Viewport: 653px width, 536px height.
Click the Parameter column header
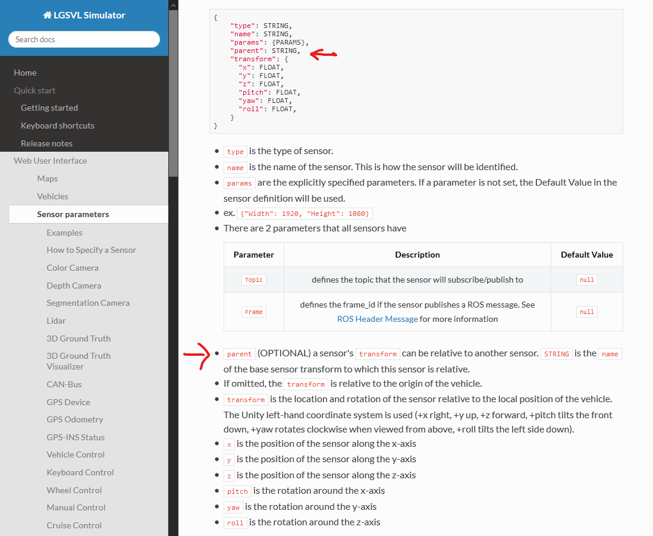tap(253, 255)
